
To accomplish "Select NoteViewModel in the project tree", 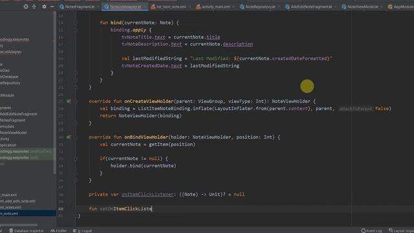I will [14, 133].
